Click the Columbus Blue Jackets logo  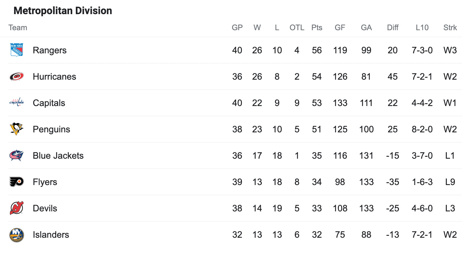click(x=16, y=155)
